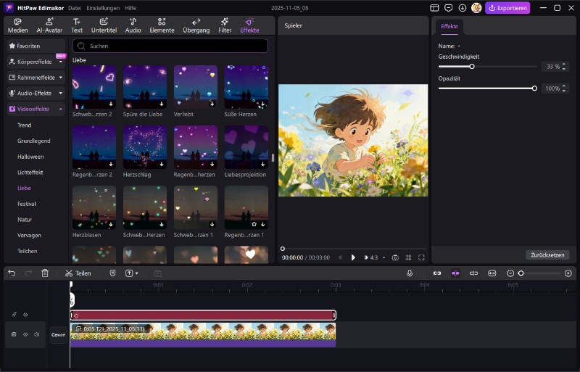Expand the Audio-Effekte category
Screen dimensions: 580x372
36,93
